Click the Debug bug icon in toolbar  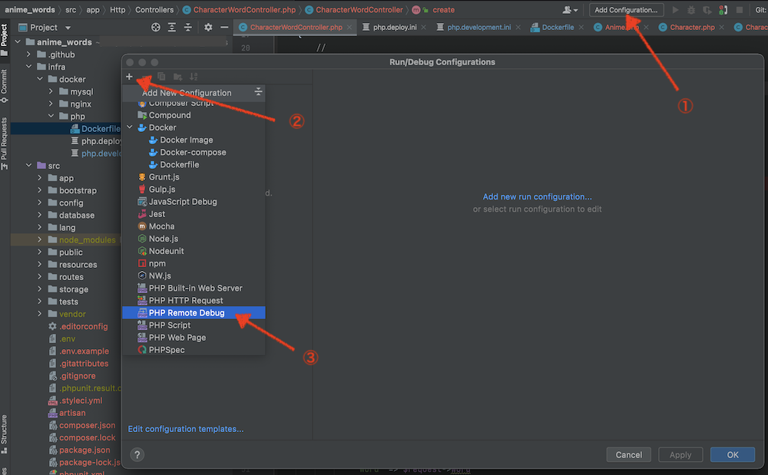[x=691, y=10]
